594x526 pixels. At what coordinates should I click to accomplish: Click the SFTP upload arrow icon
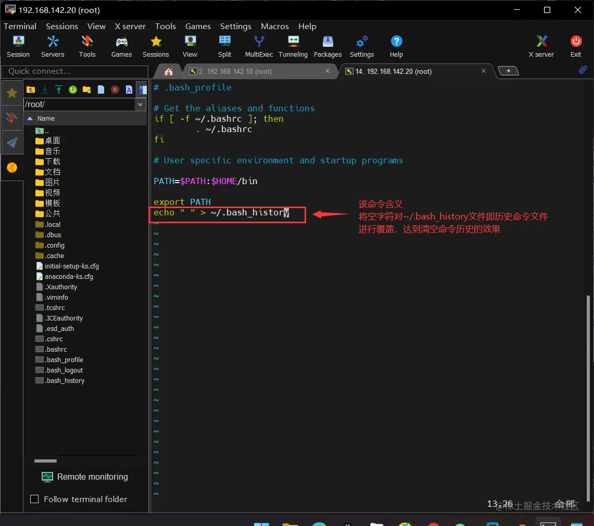pos(59,89)
